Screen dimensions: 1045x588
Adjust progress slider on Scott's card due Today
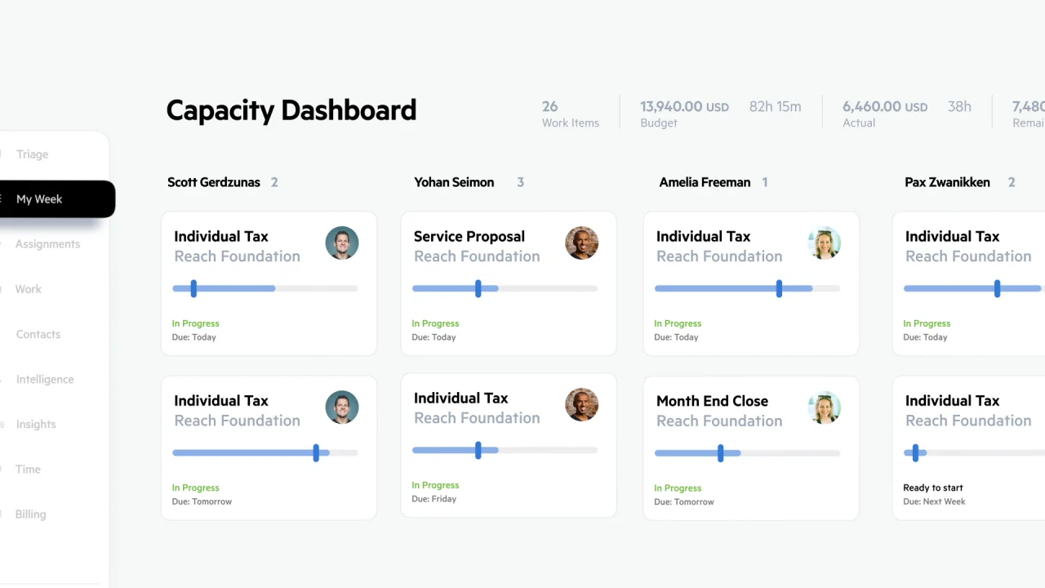point(193,288)
